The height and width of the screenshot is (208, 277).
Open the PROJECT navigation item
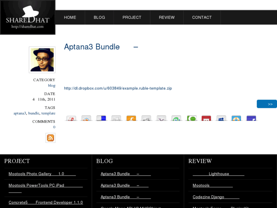pos(132,17)
